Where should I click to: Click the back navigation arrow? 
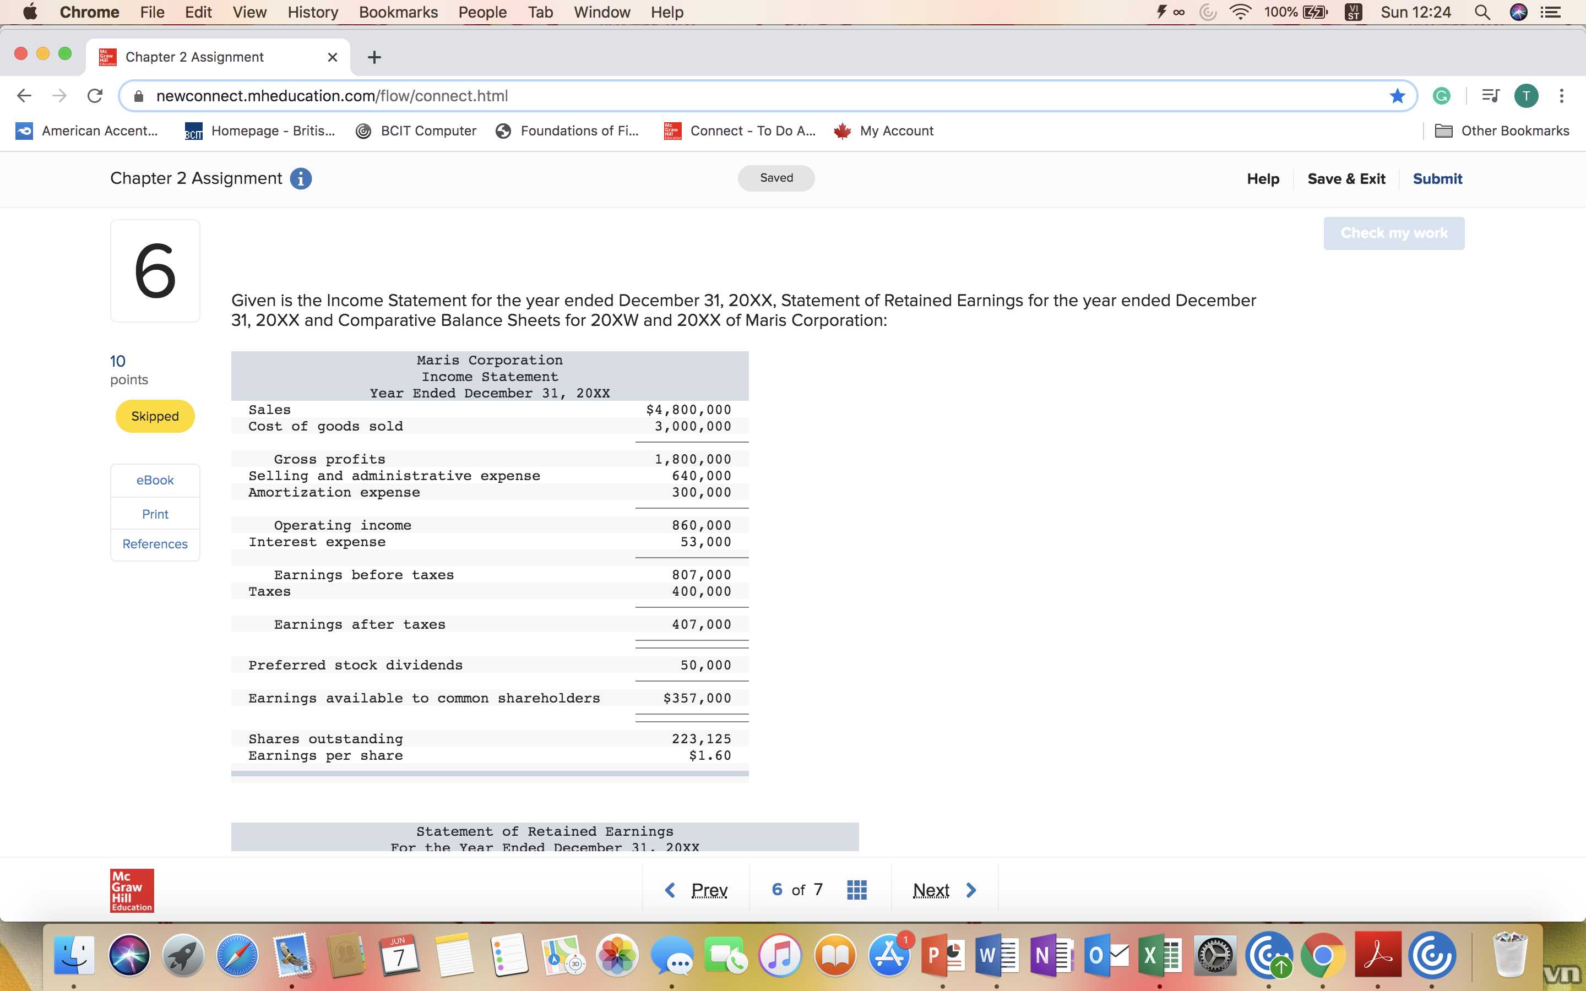point(24,96)
